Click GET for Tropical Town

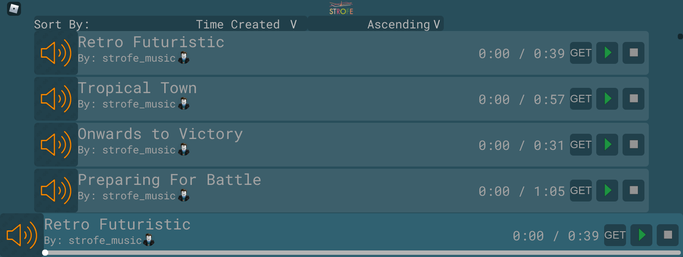(580, 98)
